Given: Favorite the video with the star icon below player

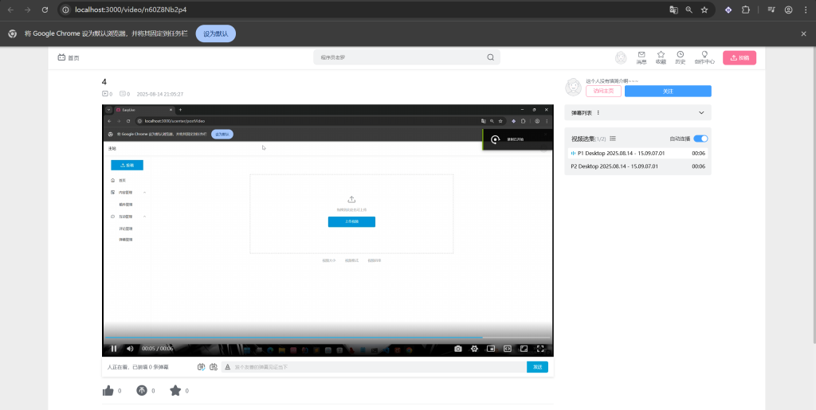Looking at the screenshot, I should pos(175,391).
